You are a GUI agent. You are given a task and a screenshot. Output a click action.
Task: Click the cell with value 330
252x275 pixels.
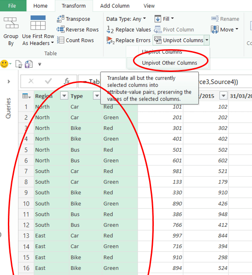tap(161, 192)
